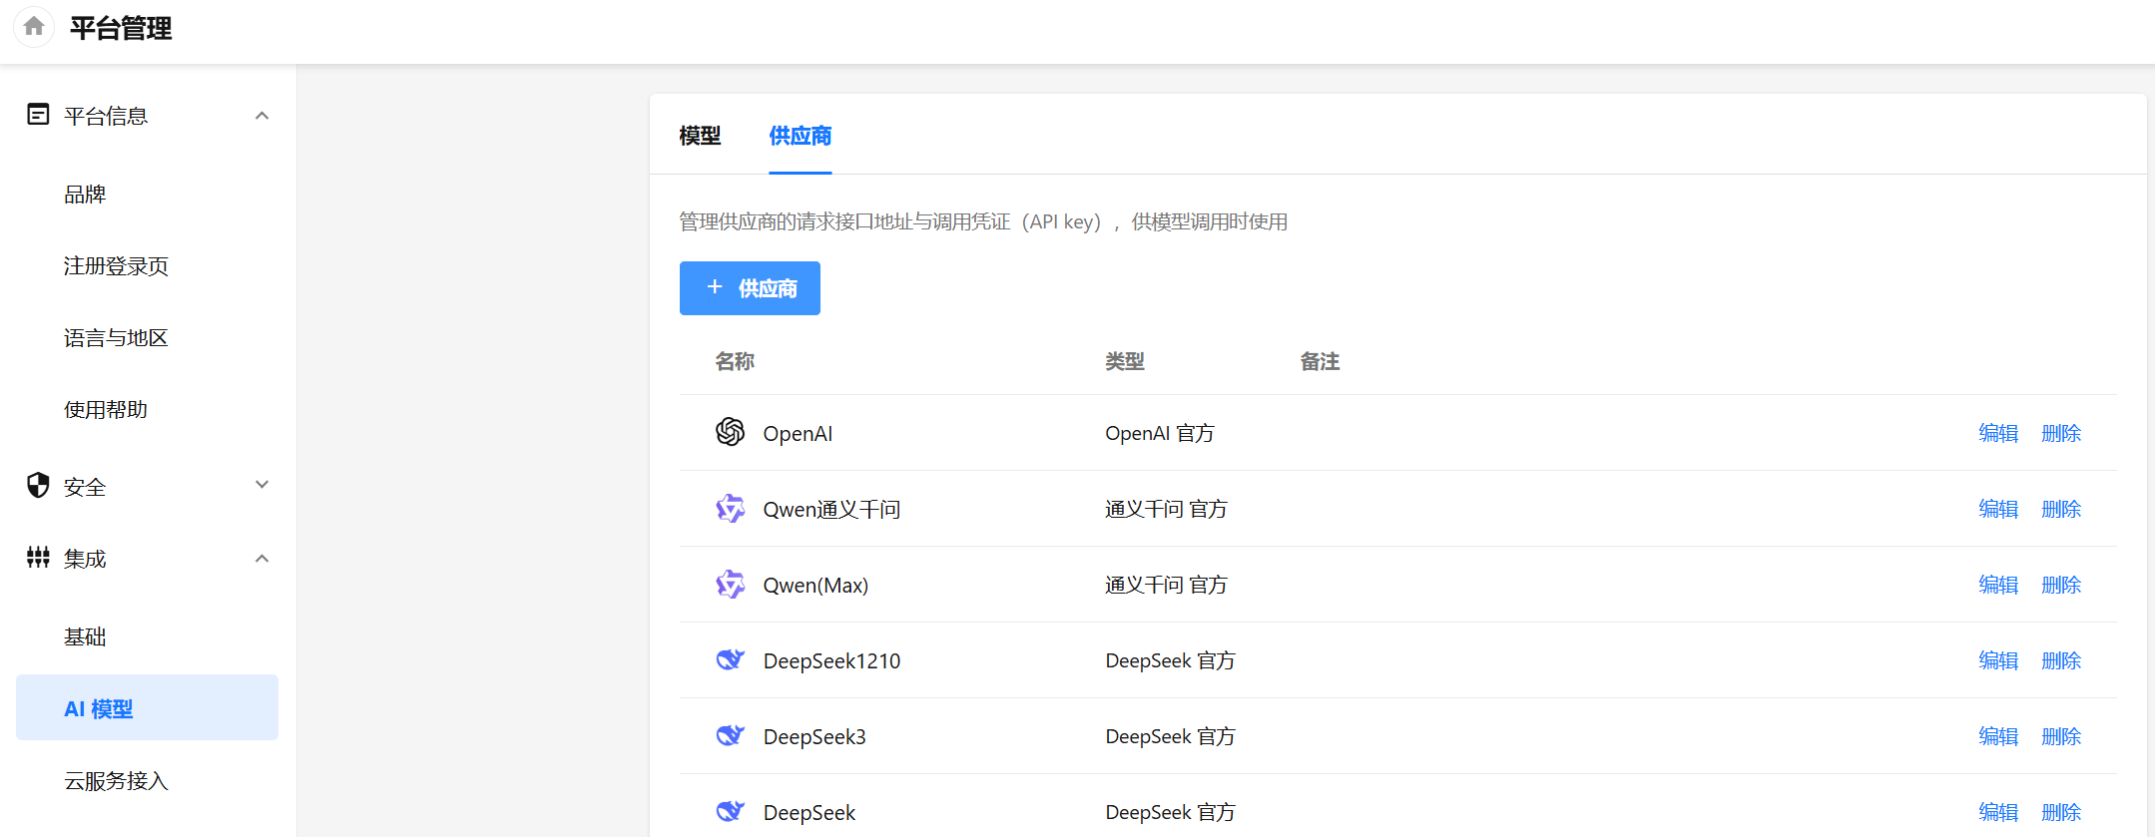Click the 通义千问 官方 type in Qwen(Max) row
2155x837 pixels.
point(1166,585)
